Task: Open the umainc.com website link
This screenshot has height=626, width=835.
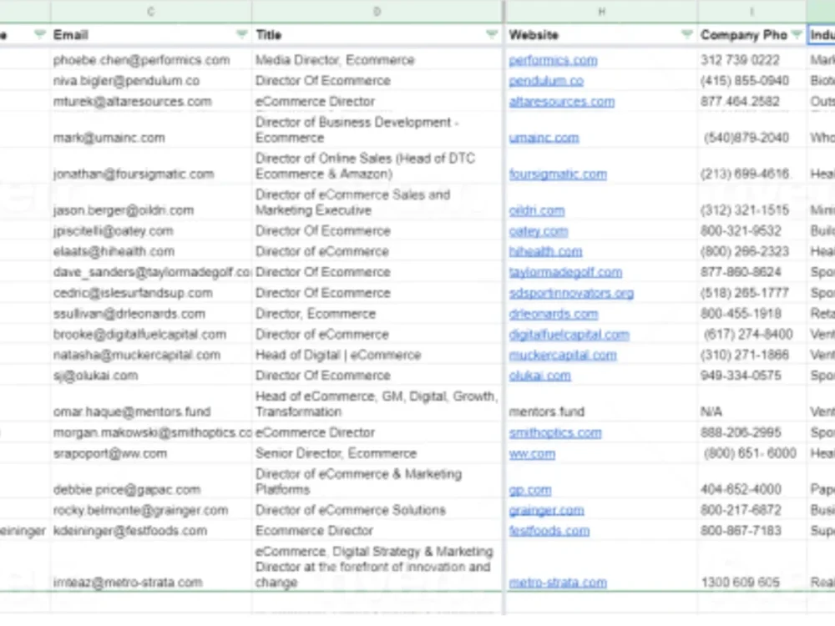Action: point(544,138)
